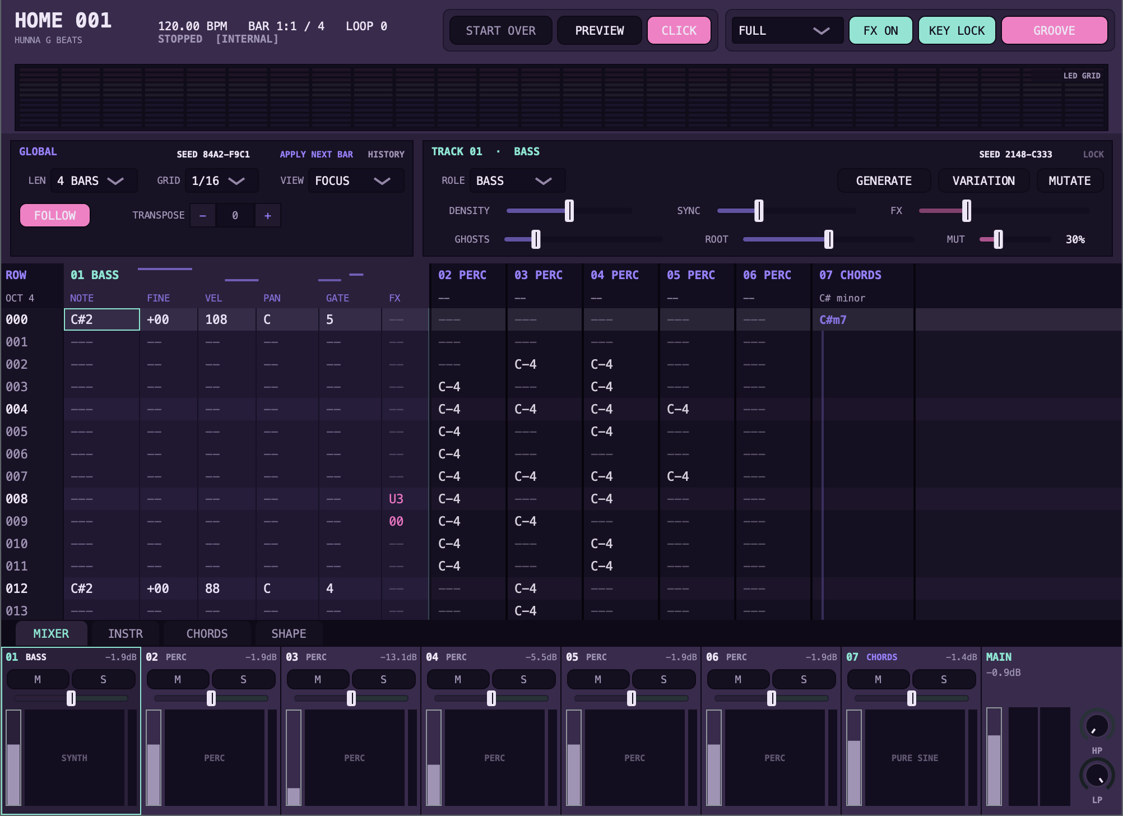Viewport: 1123px width, 816px height.
Task: Open the FULL mode dropdown
Action: tap(787, 30)
